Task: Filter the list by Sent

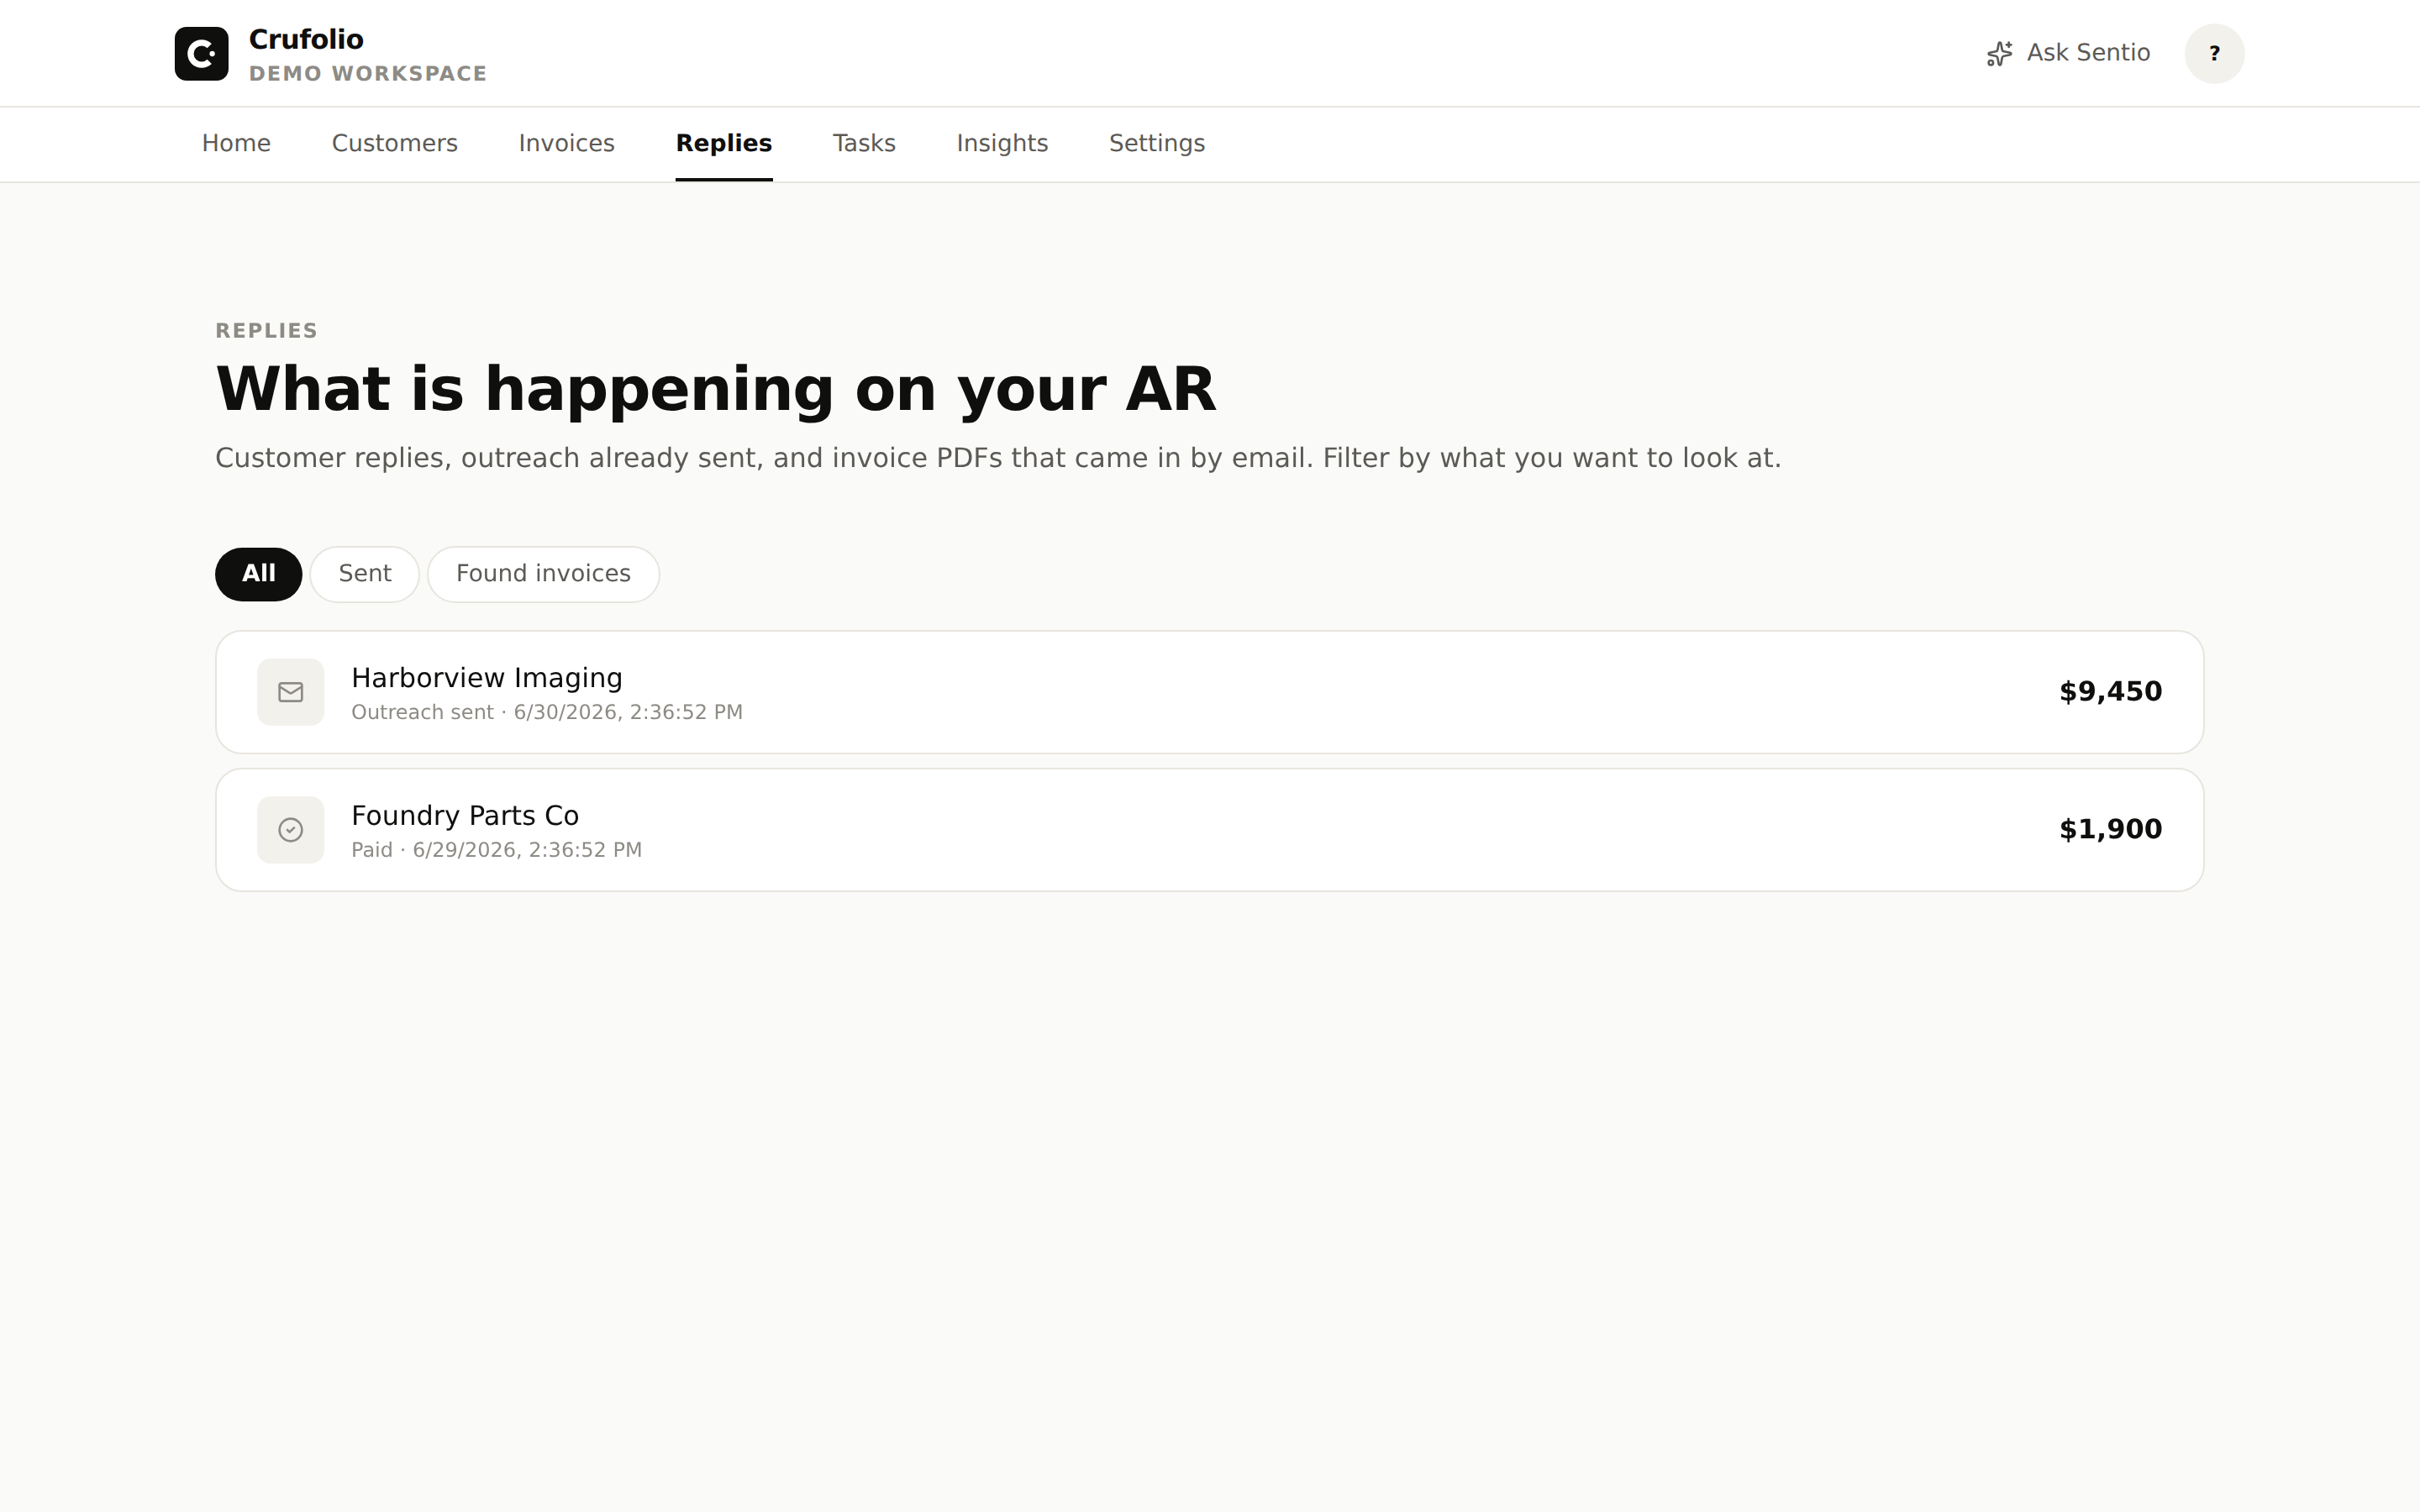Action: [364, 574]
